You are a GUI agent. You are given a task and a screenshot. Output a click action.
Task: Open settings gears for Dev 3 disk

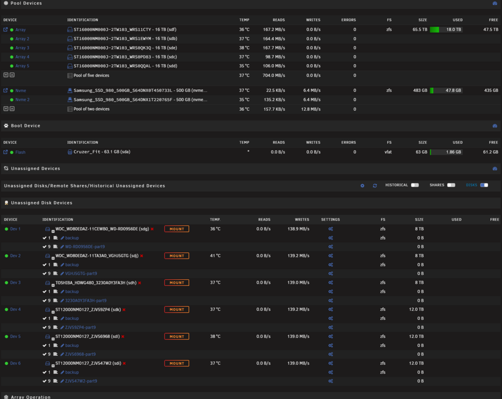point(331,283)
